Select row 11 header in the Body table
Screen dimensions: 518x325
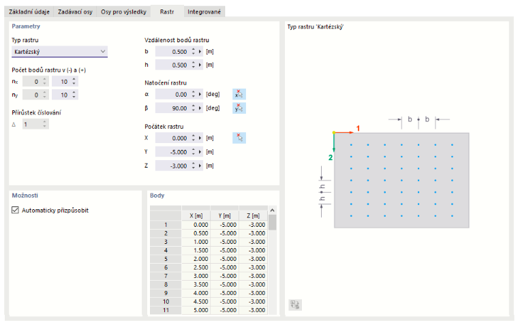166,310
